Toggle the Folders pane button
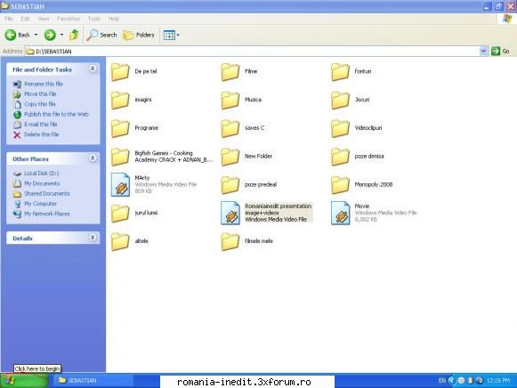 click(x=139, y=35)
